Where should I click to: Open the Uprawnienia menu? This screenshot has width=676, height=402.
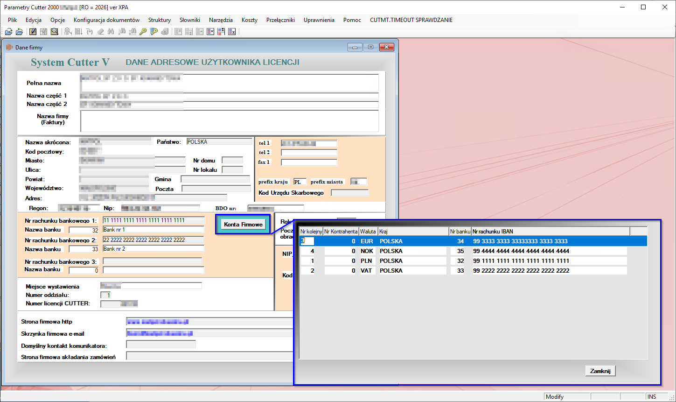[x=319, y=20]
